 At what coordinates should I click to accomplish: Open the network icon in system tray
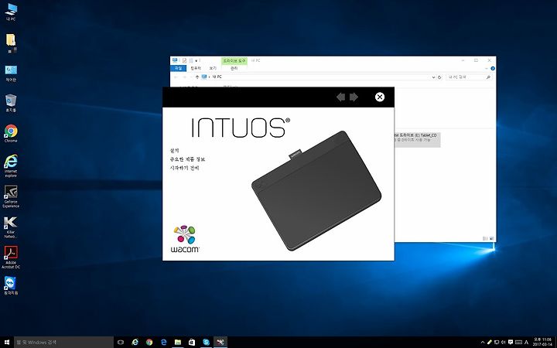coord(497,343)
